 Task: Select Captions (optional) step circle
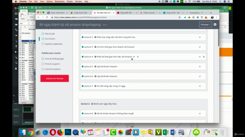pos(43,44)
